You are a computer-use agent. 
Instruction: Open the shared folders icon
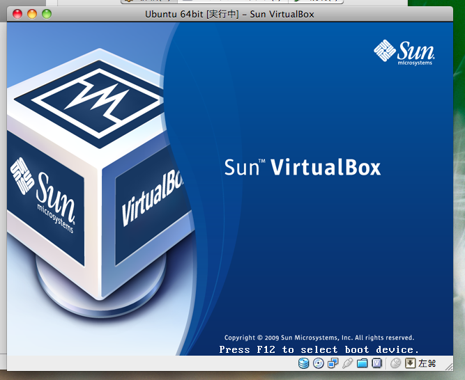click(x=362, y=363)
